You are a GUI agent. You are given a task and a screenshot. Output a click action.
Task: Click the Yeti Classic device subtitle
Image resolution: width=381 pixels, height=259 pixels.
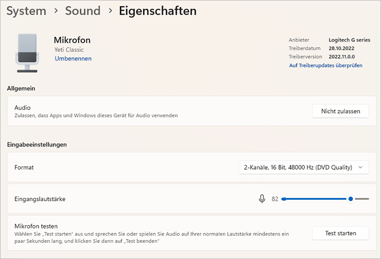point(69,49)
